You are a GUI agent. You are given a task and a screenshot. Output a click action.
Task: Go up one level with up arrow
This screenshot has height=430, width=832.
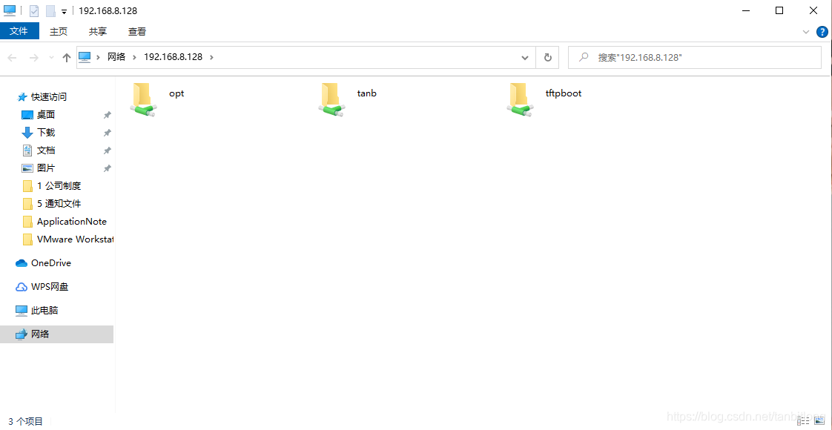tap(66, 58)
